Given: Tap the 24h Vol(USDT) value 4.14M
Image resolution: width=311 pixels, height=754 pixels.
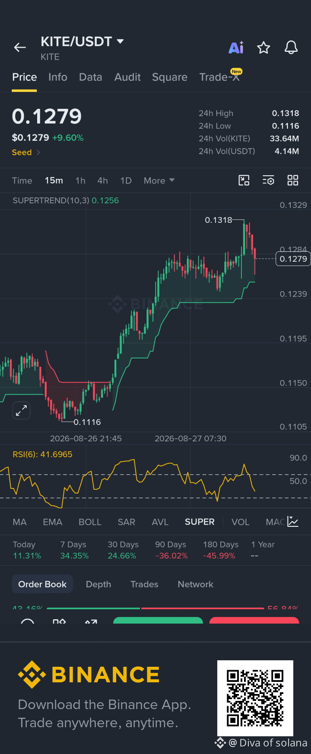Looking at the screenshot, I should [287, 151].
